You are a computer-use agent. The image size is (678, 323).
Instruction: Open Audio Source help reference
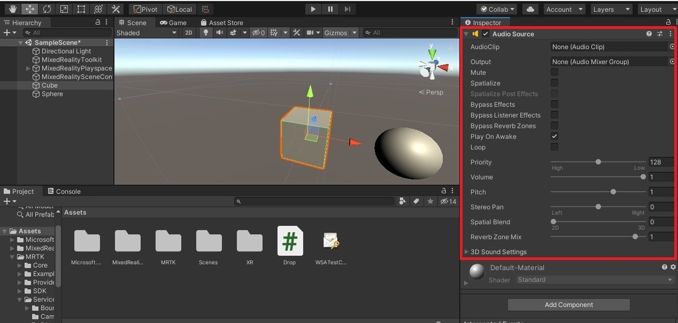click(649, 34)
